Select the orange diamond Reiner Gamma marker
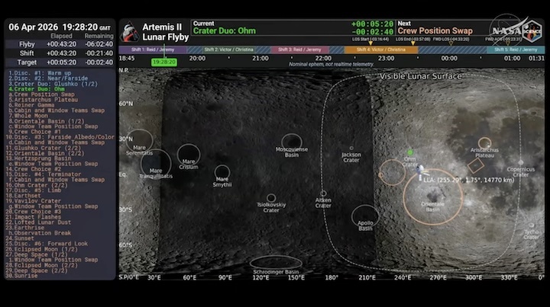Screen dimensions: 550x307 point(476,165)
